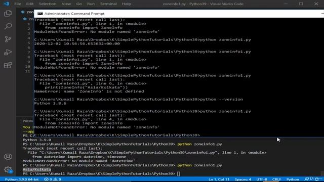
Task: Click the VS Code terminal prompt cursor
Action: 179,174
